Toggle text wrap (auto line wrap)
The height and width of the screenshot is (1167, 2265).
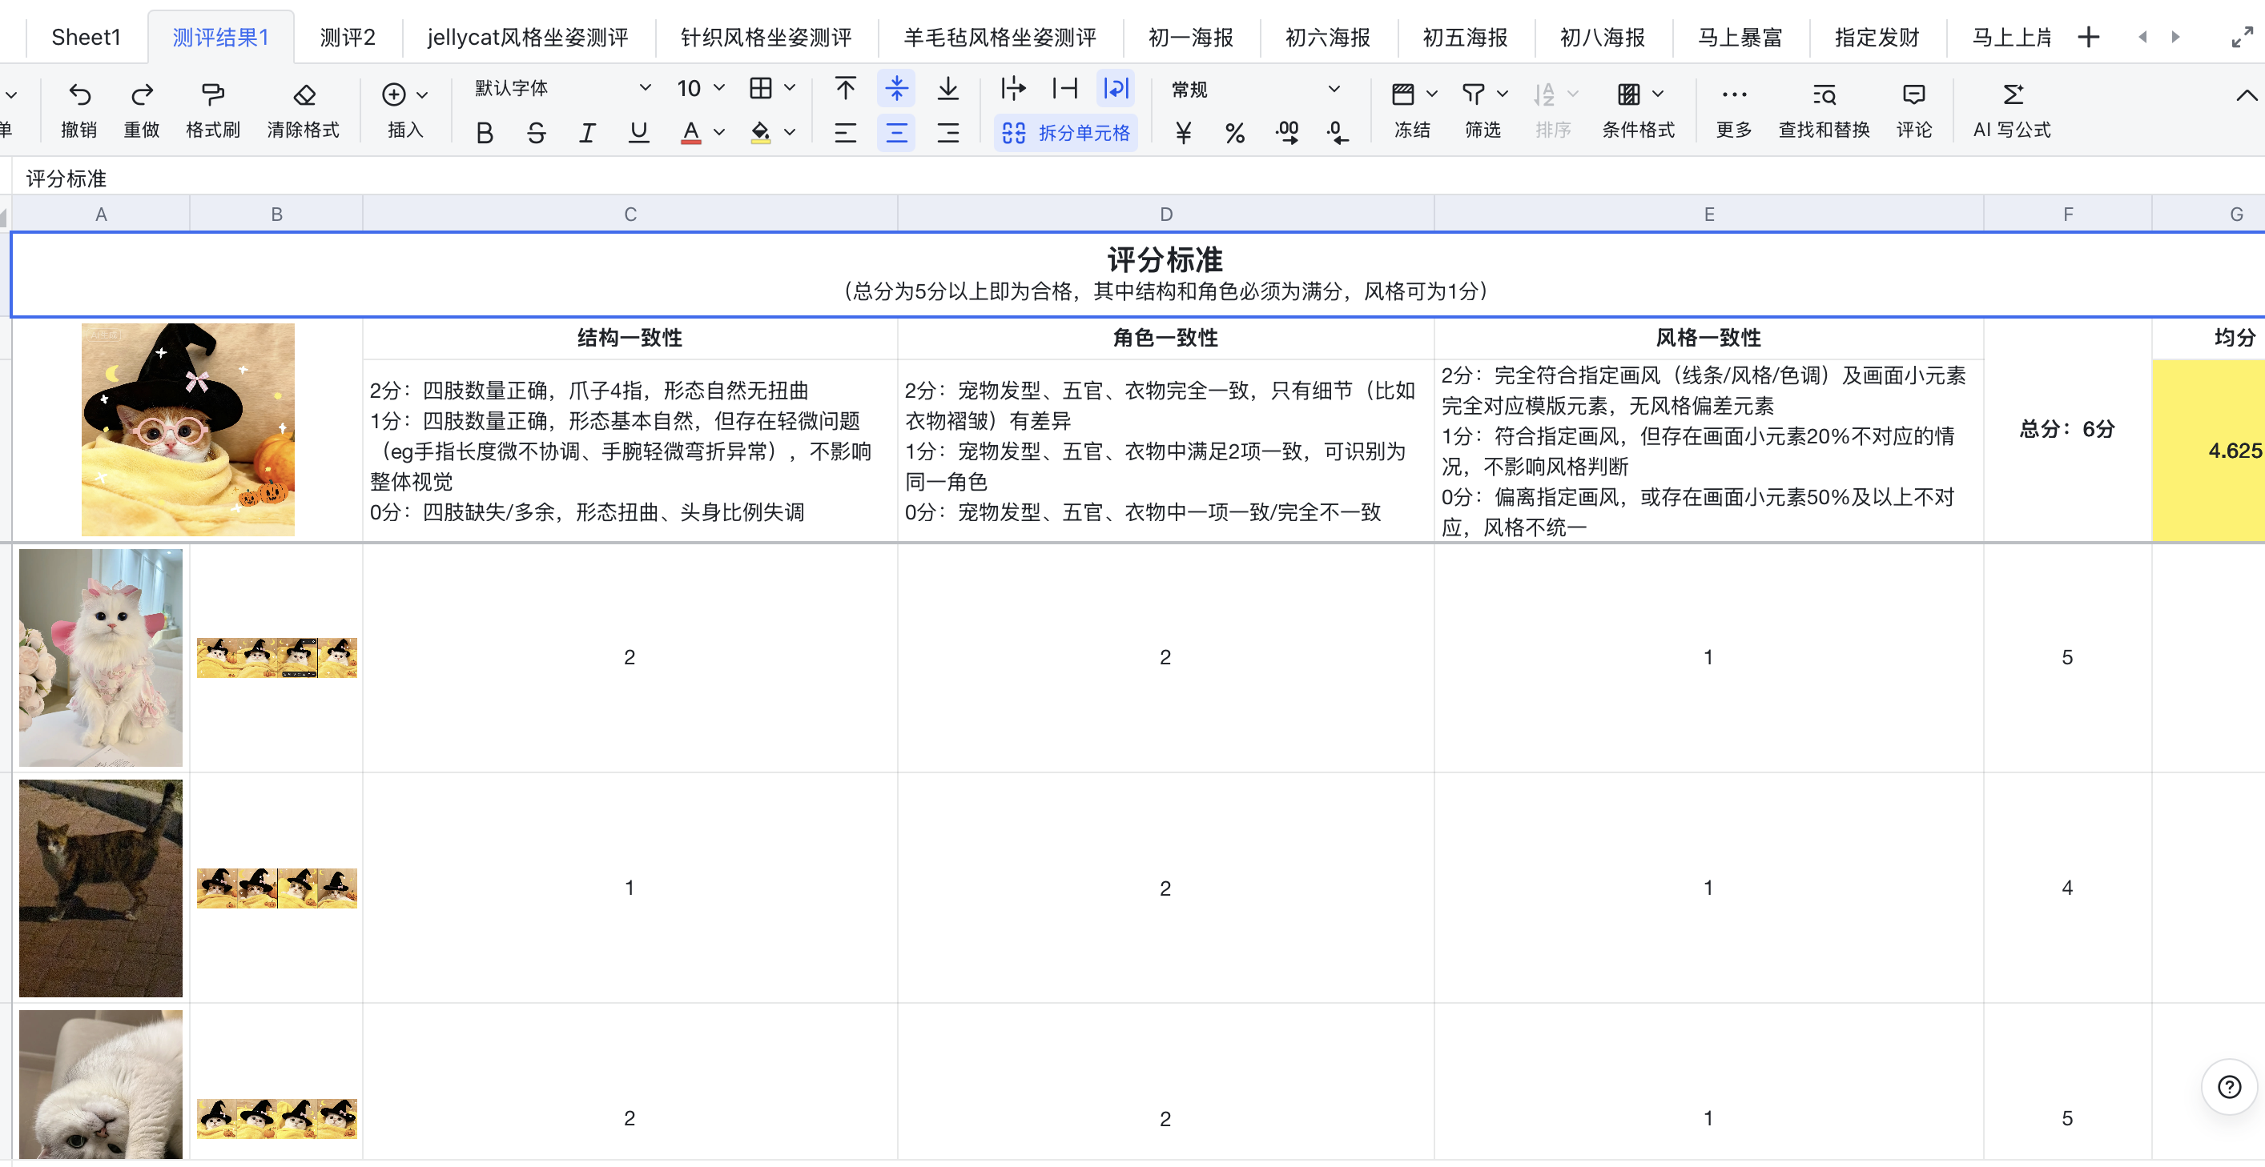(x=1116, y=88)
